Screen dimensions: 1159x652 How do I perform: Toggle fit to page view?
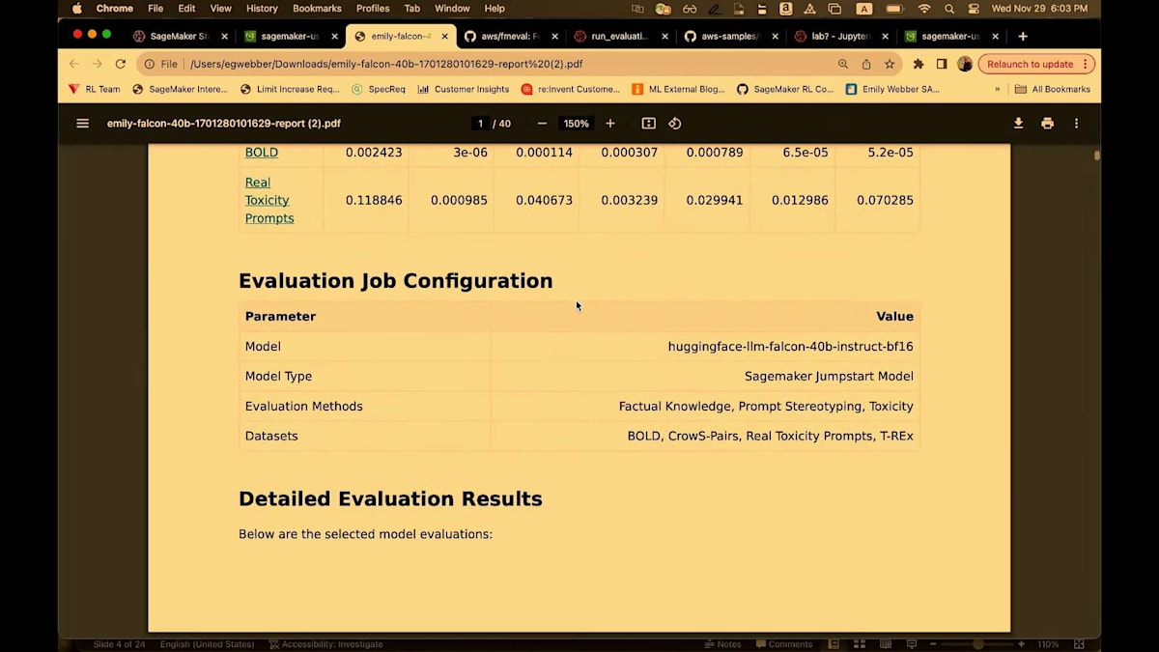(648, 124)
